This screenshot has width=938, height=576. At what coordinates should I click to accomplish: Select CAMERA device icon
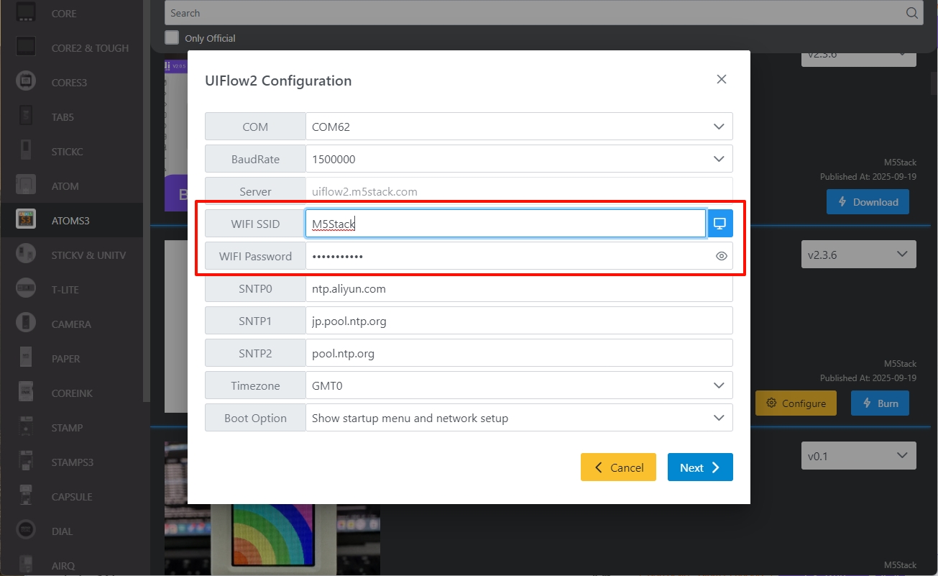pyautogui.click(x=26, y=324)
